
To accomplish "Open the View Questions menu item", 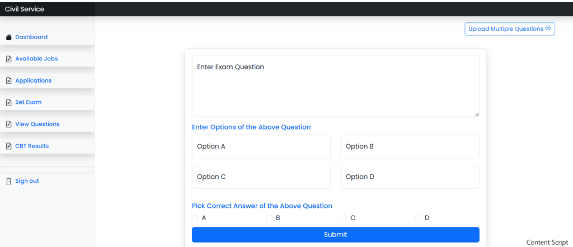I will [37, 124].
